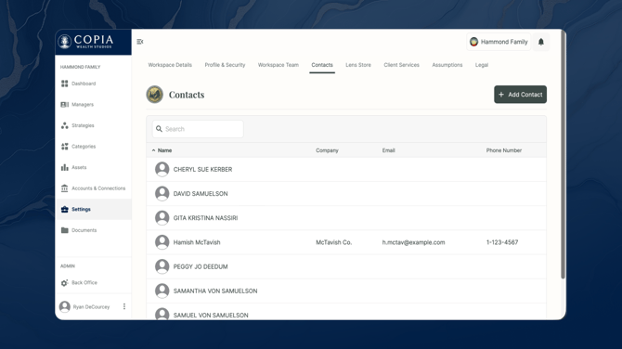Click the Assets bar chart icon
Screen dimensions: 622x349
pos(65,167)
